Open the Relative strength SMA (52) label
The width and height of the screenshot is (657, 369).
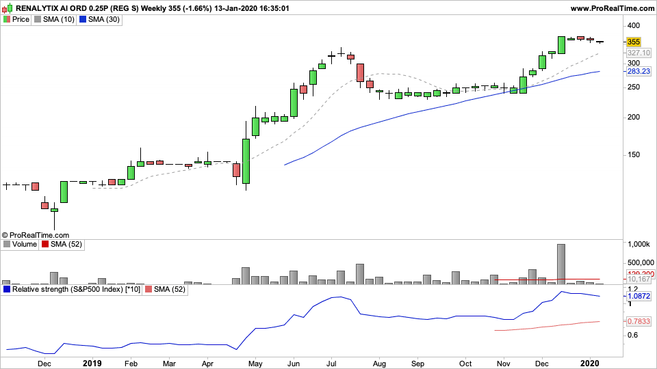point(169,289)
